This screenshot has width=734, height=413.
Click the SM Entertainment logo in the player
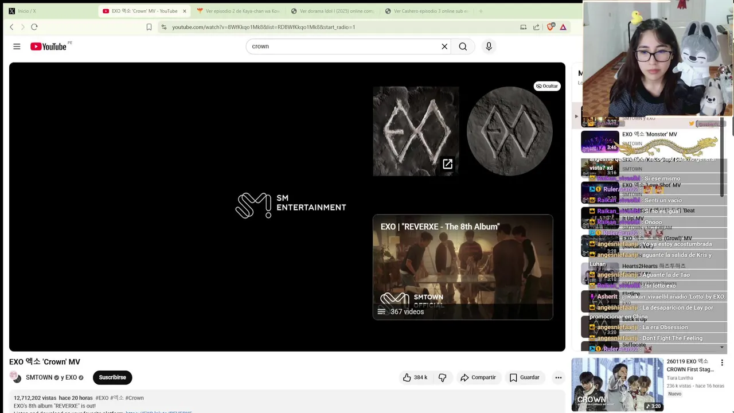coord(291,206)
